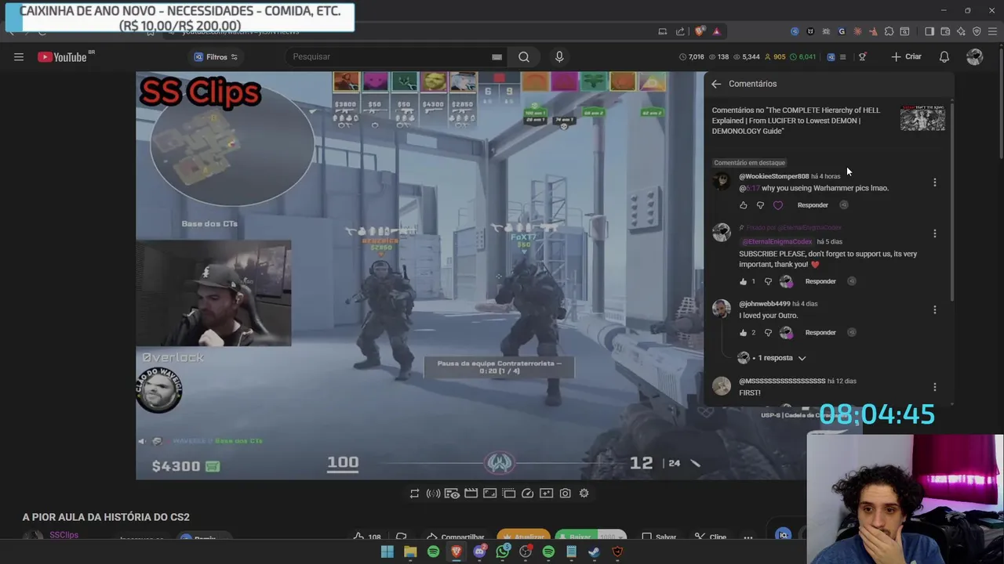Open the enhancer settings gear icon
The width and height of the screenshot is (1004, 564).
coord(584,493)
